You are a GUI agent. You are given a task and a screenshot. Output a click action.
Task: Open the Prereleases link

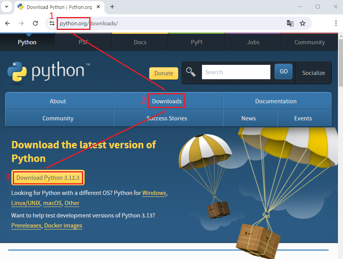(26, 226)
